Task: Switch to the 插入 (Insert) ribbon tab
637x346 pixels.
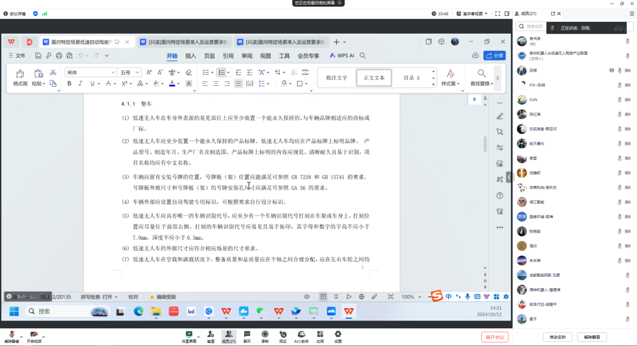Action: (x=191, y=56)
